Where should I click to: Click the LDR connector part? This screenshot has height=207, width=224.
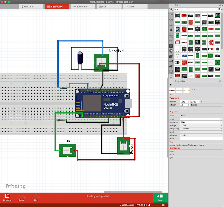(67, 151)
